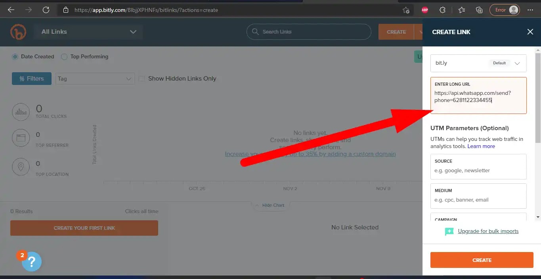541x279 pixels.
Task: Expand the All Links dropdown
Action: [x=87, y=32]
